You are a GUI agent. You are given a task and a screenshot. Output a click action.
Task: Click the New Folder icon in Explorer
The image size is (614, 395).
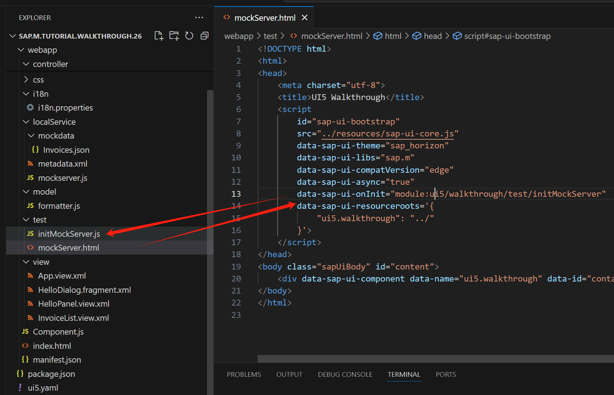click(x=174, y=36)
